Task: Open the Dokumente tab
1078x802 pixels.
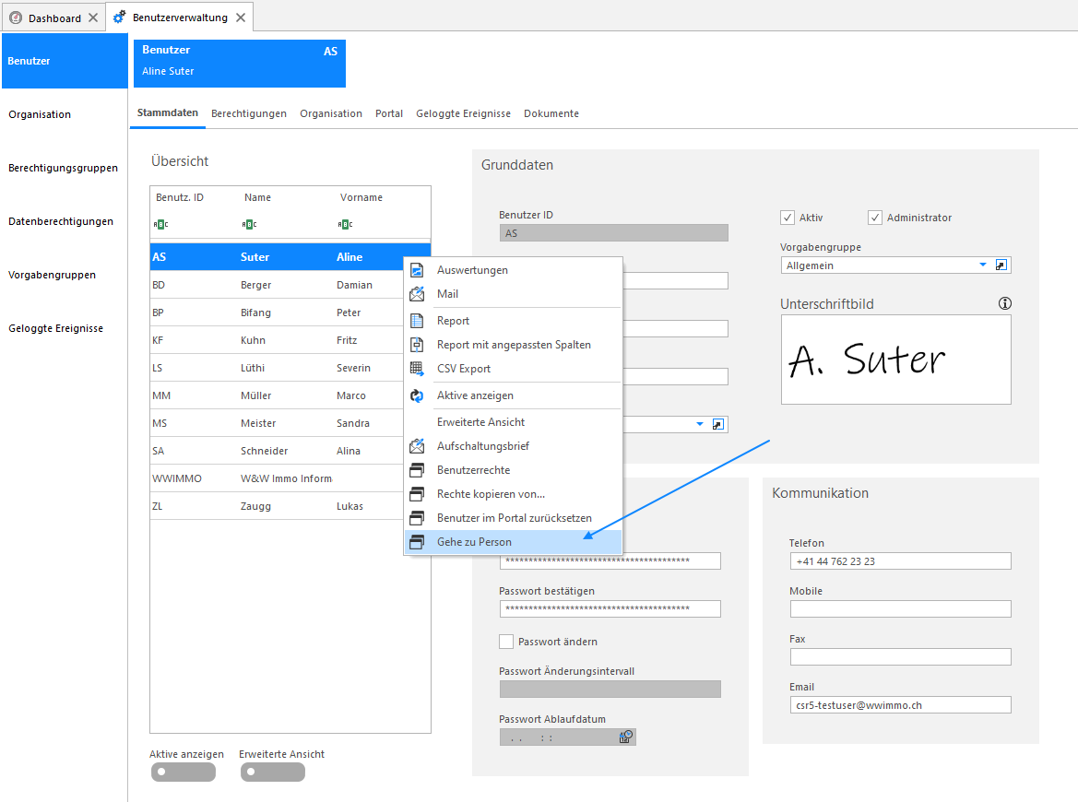Action: (x=551, y=113)
